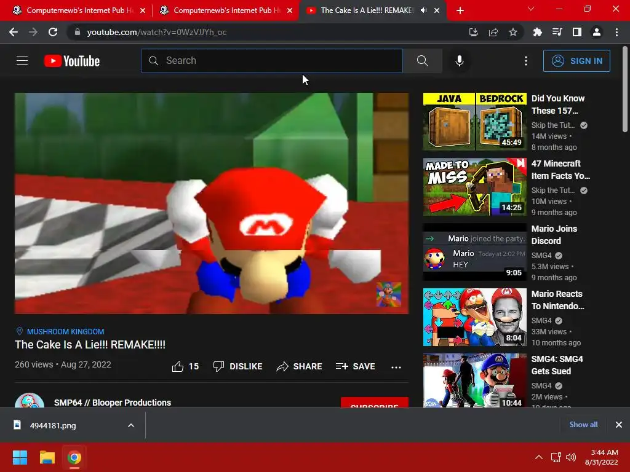Close the downloads bar
The width and height of the screenshot is (630, 472).
tap(619, 425)
